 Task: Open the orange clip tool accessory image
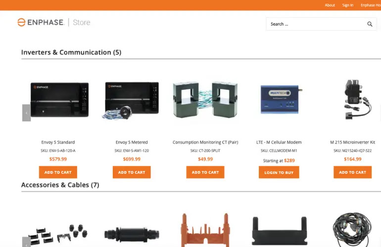[205, 230]
